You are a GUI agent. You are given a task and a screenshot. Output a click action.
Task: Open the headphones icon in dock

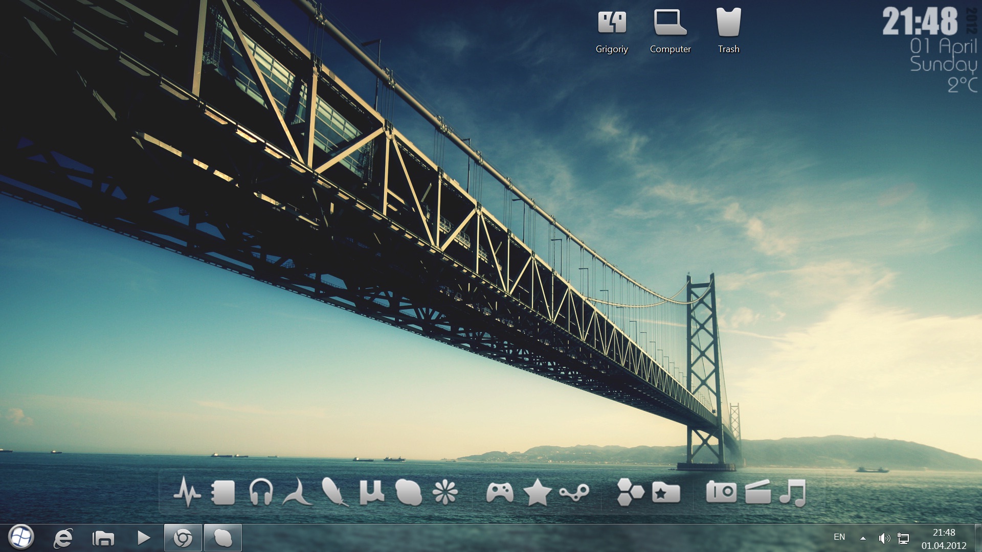point(261,492)
